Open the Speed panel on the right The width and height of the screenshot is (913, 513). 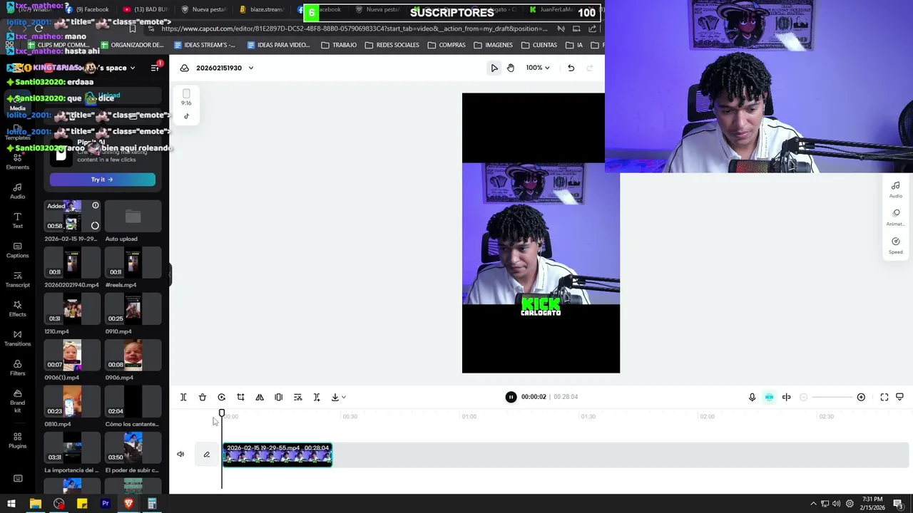point(896,246)
